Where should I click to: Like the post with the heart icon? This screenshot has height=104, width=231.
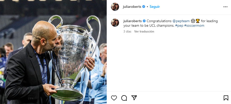coord(114,98)
